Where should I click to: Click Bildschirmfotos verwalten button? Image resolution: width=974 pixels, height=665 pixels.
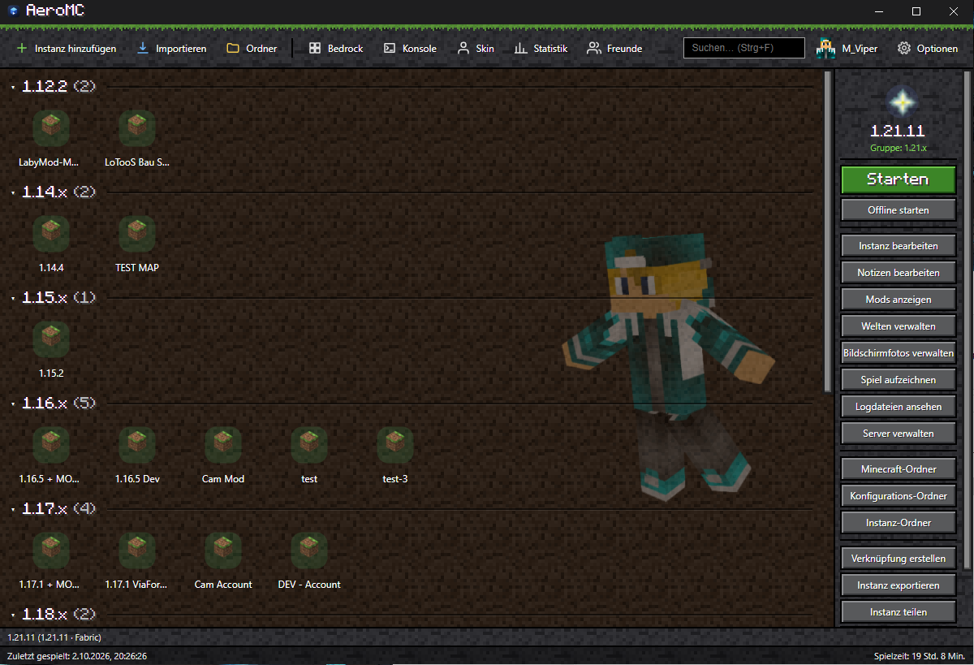898,352
